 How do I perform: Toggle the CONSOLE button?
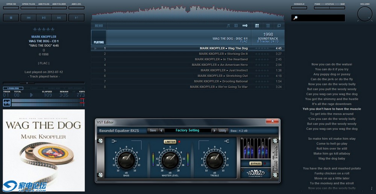299,8
